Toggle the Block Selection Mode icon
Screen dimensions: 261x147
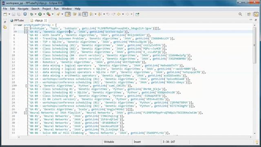(x=80, y=14)
